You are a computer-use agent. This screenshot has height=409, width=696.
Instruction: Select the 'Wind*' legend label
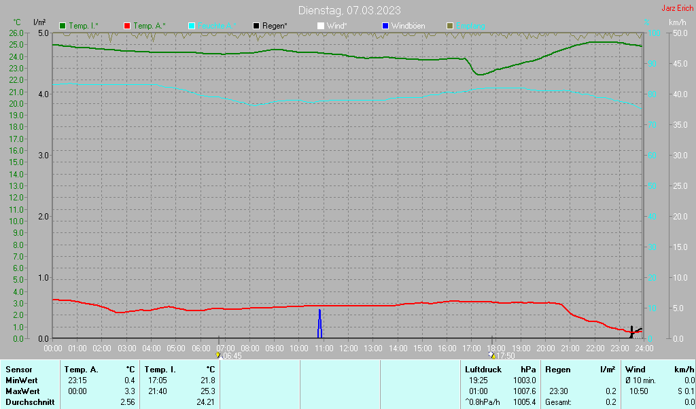(x=337, y=26)
